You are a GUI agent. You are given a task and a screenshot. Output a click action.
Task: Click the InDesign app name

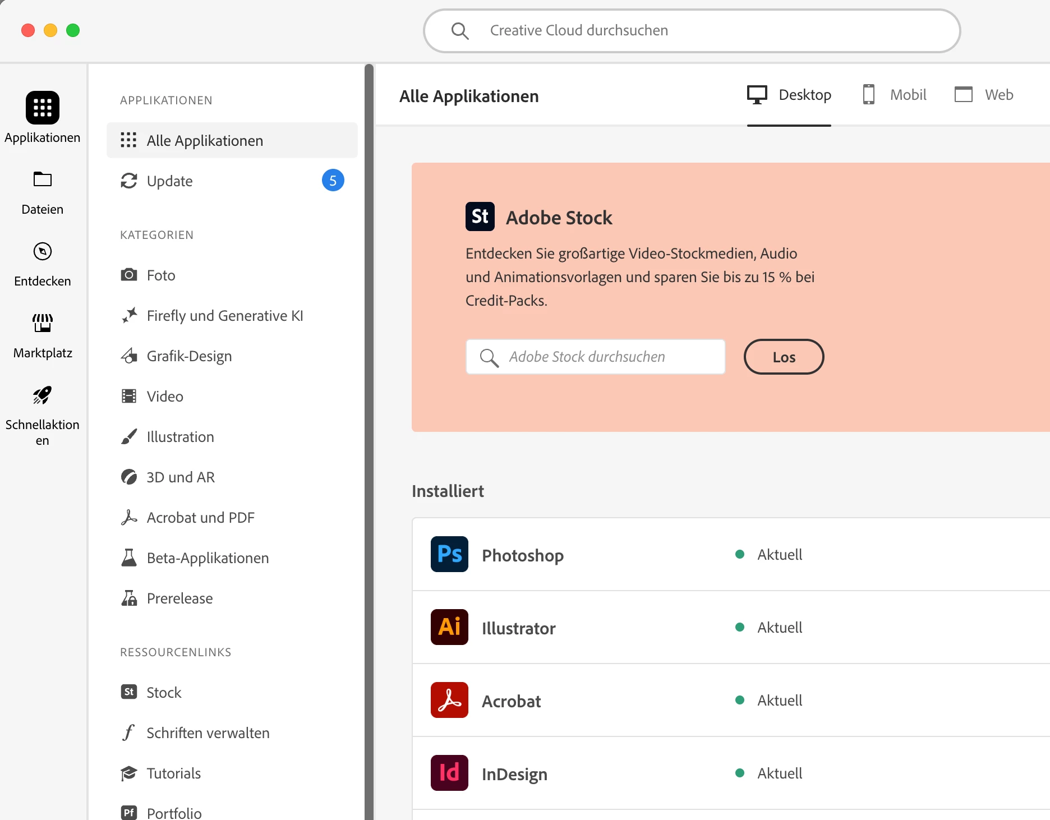point(515,774)
